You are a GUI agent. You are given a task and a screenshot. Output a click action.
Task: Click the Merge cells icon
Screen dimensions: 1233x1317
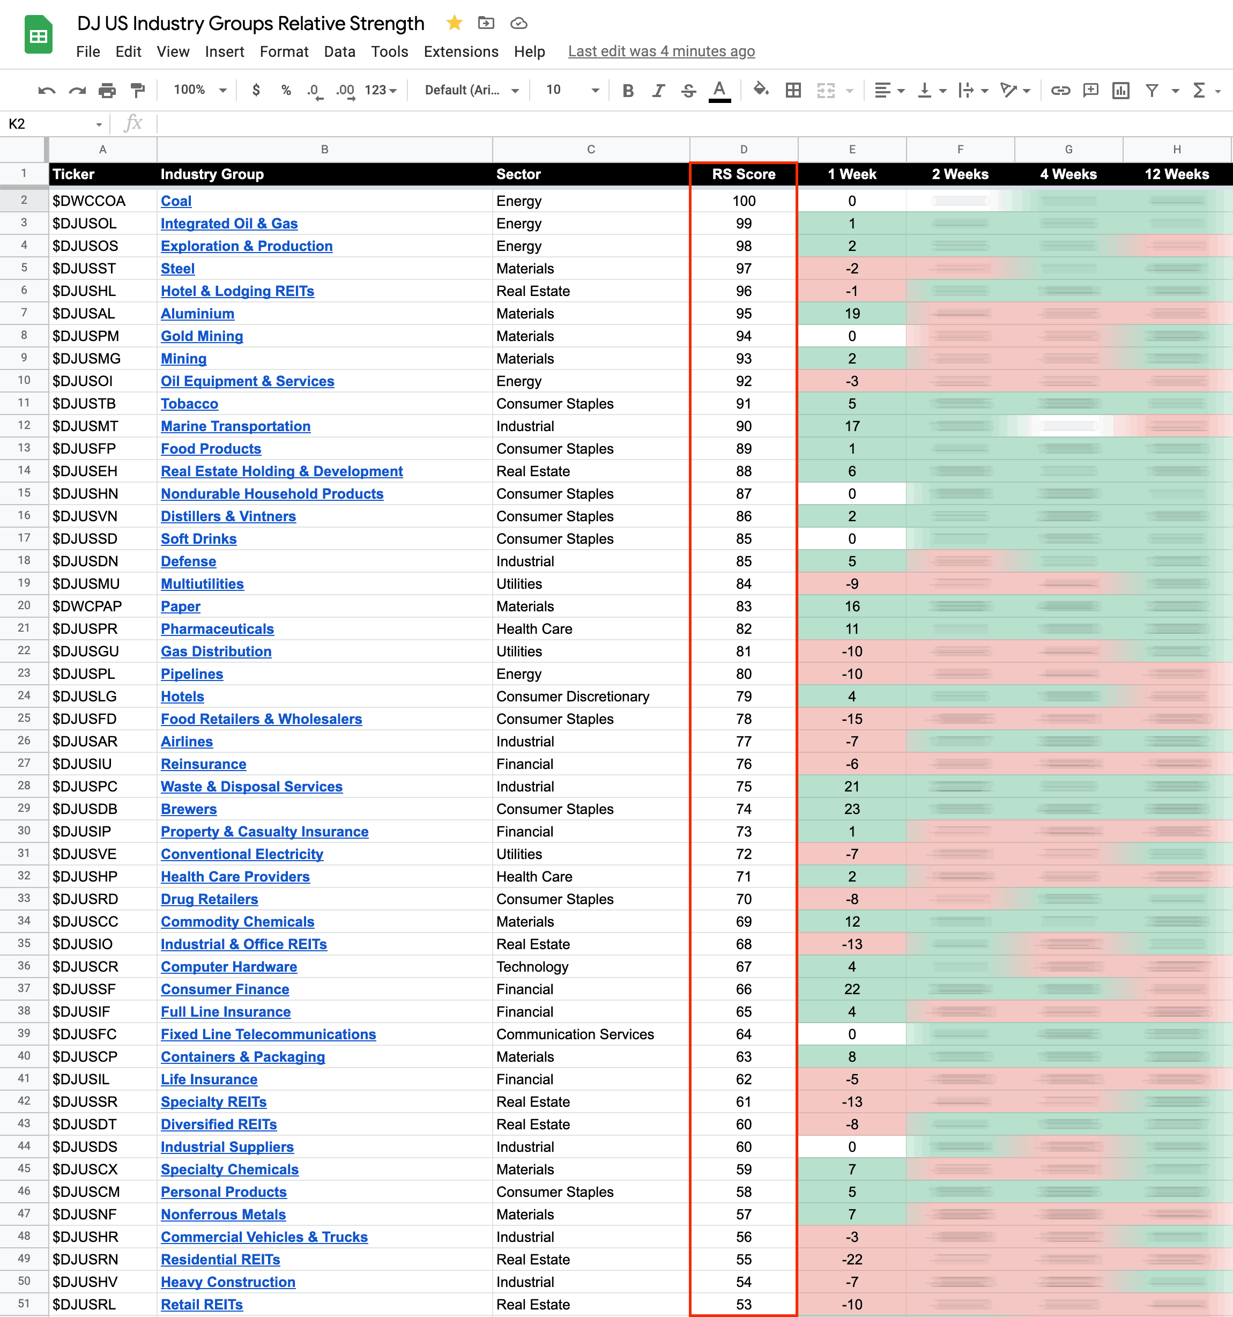(x=825, y=90)
